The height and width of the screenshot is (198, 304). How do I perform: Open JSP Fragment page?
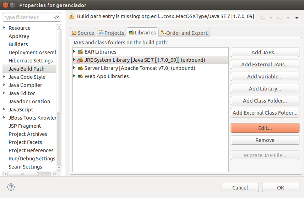coord(25,126)
